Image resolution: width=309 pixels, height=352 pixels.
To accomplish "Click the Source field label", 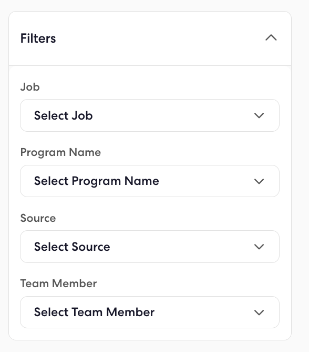I will (x=38, y=218).
